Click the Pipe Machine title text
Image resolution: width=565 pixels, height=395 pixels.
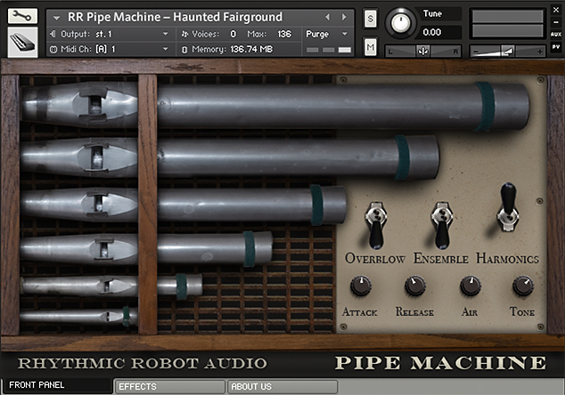coord(441,363)
